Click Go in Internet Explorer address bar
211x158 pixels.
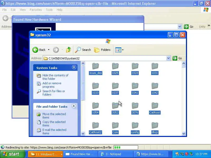pos(189,27)
